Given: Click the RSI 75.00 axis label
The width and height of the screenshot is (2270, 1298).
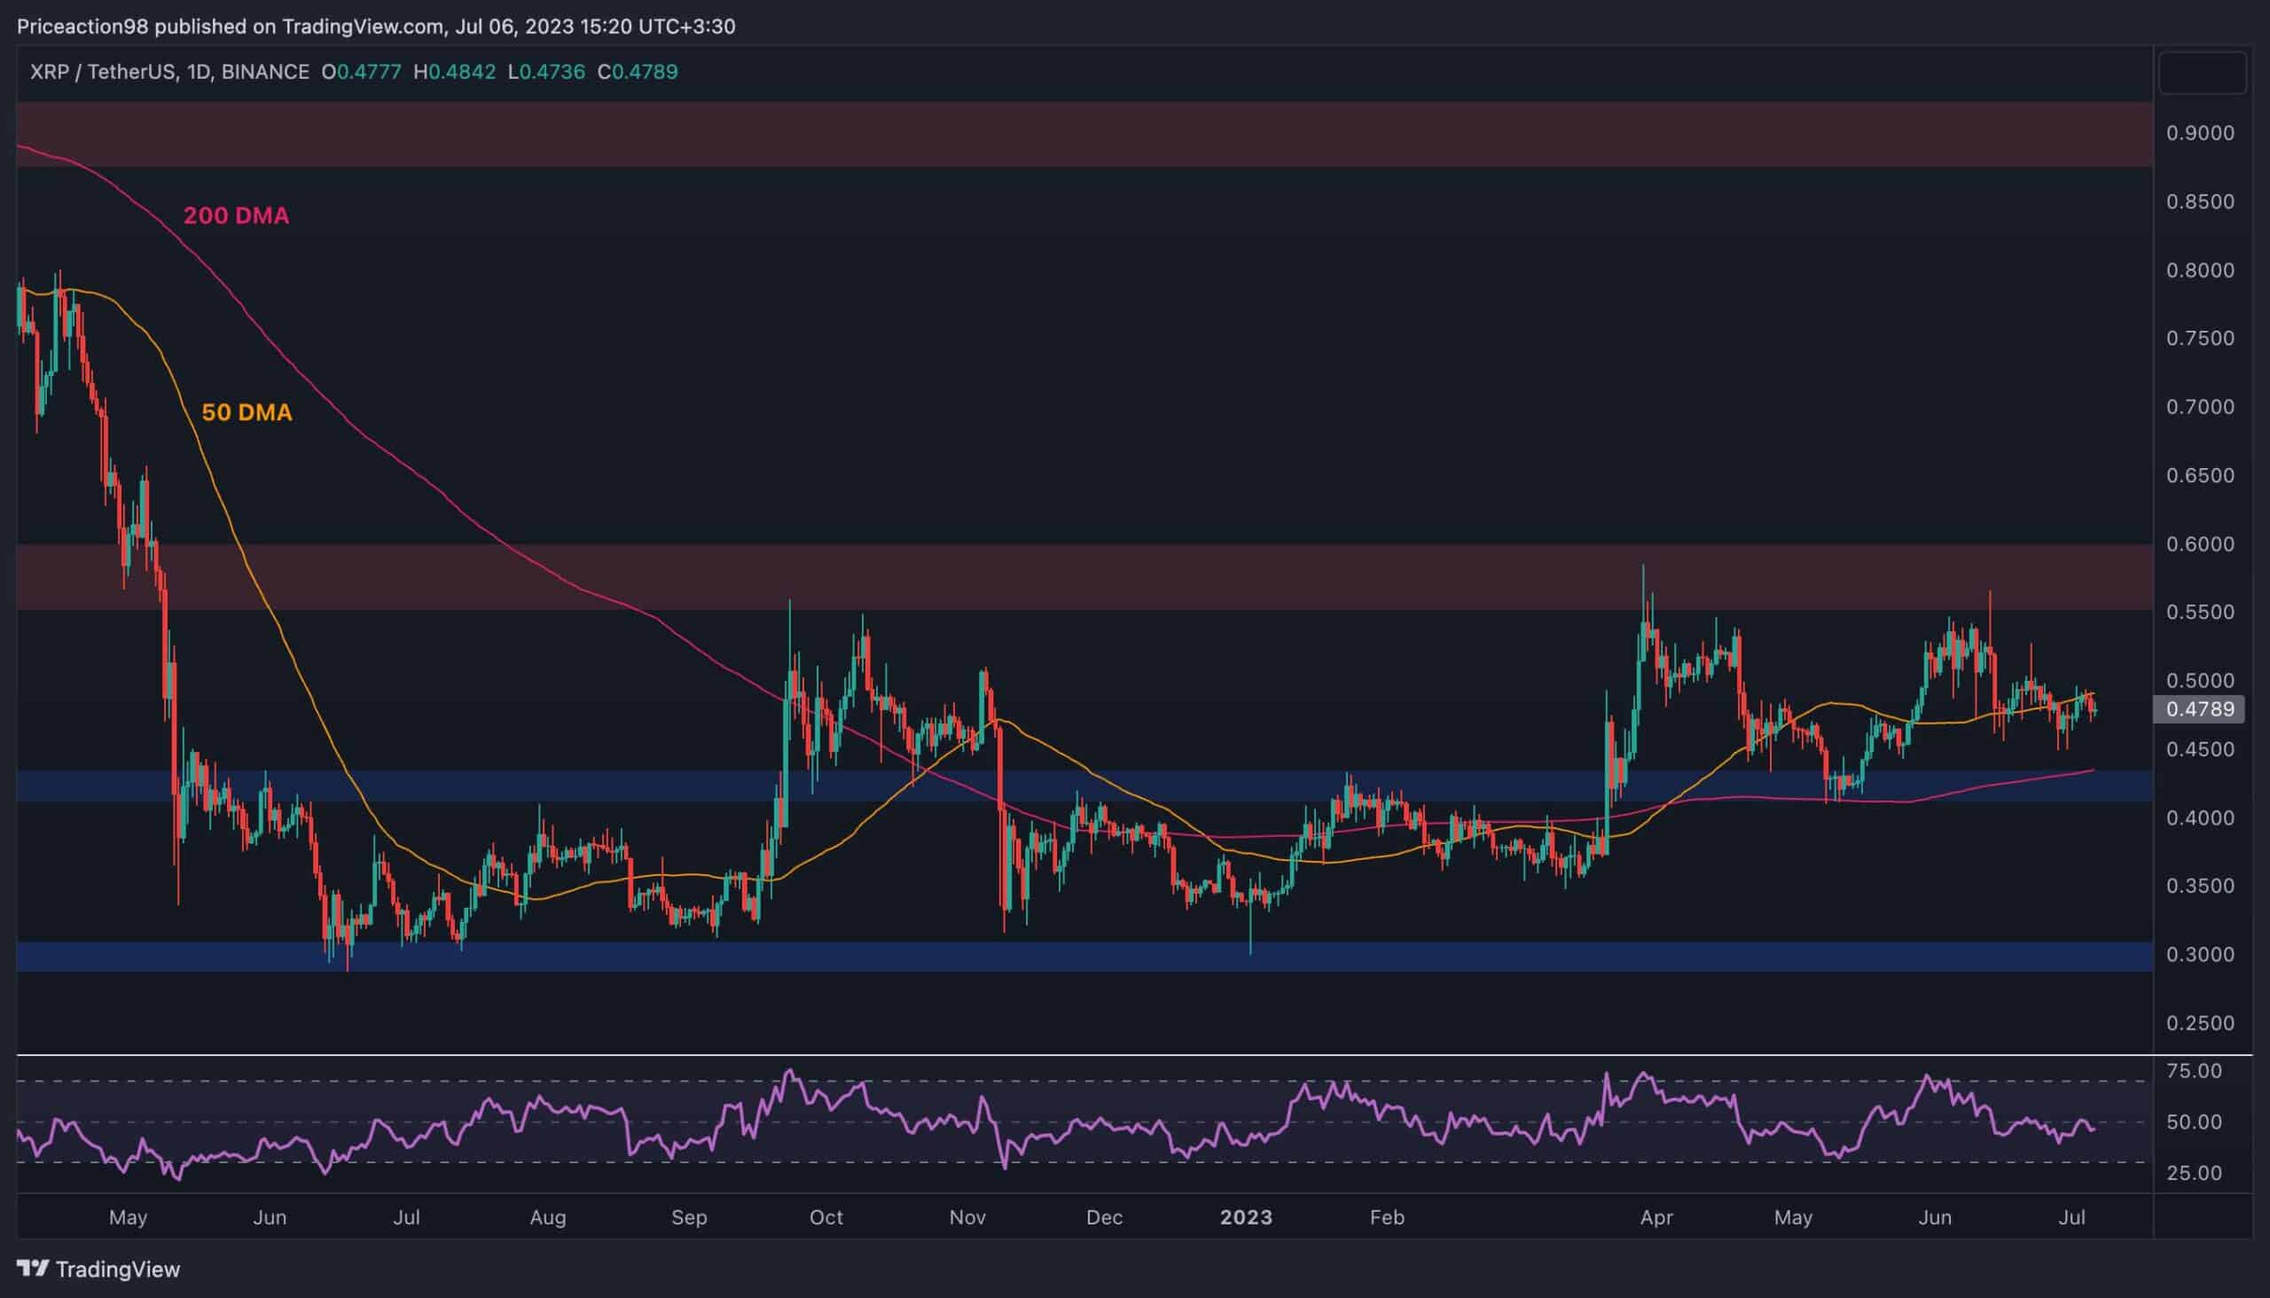Looking at the screenshot, I should tap(2195, 1071).
